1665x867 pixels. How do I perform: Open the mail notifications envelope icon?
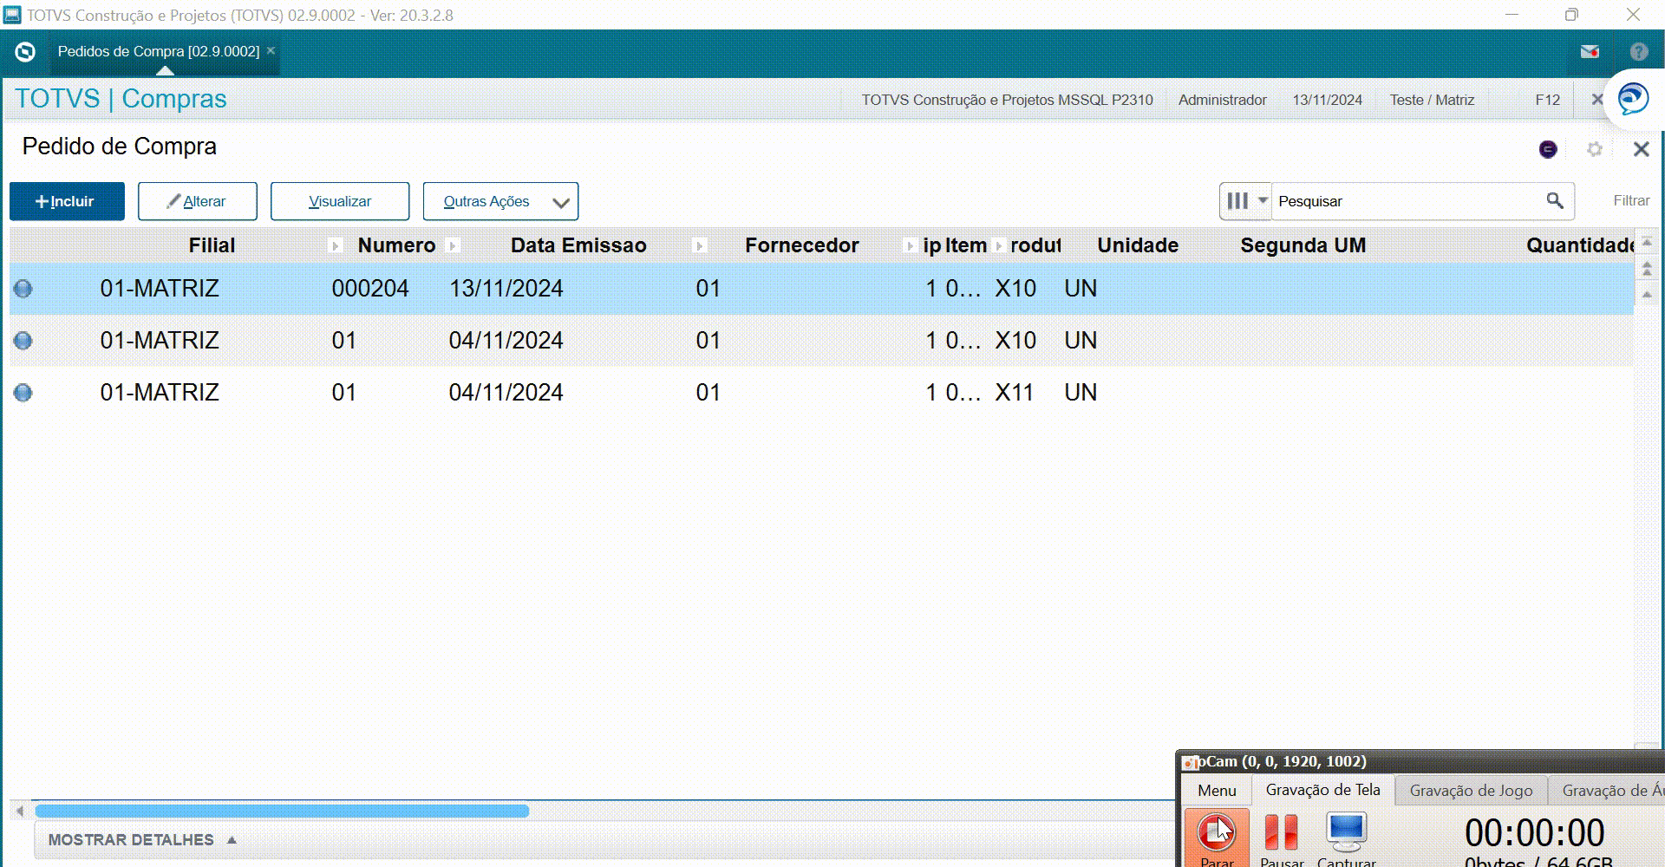click(x=1590, y=52)
